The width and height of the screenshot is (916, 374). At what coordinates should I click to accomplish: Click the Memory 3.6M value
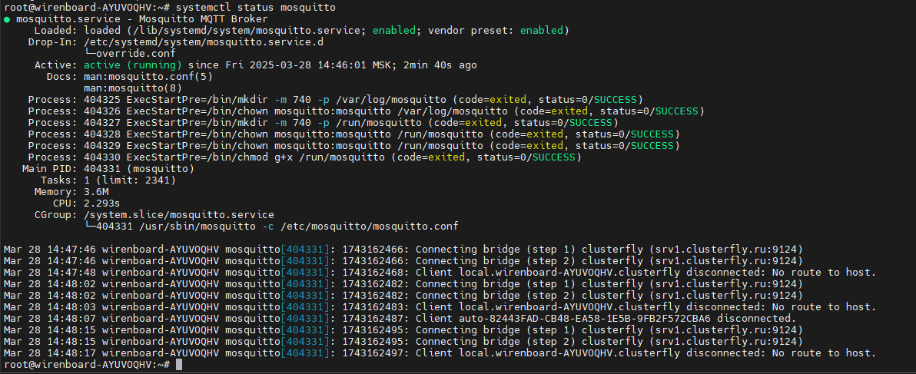coord(96,191)
